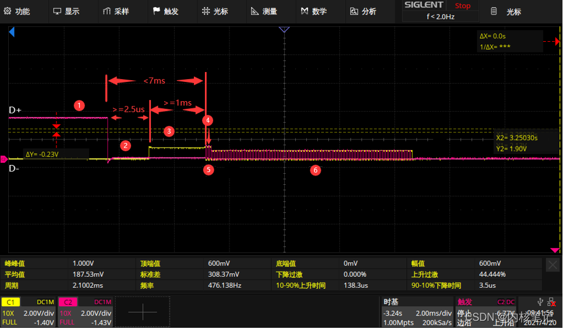Click the 光标 (Cursors) grid icon
563x329 pixels.
(207, 12)
